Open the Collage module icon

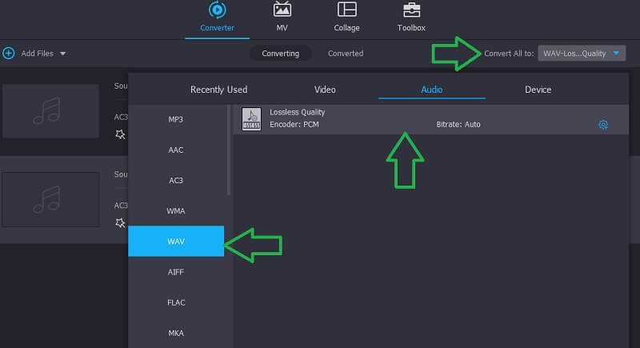(346, 10)
